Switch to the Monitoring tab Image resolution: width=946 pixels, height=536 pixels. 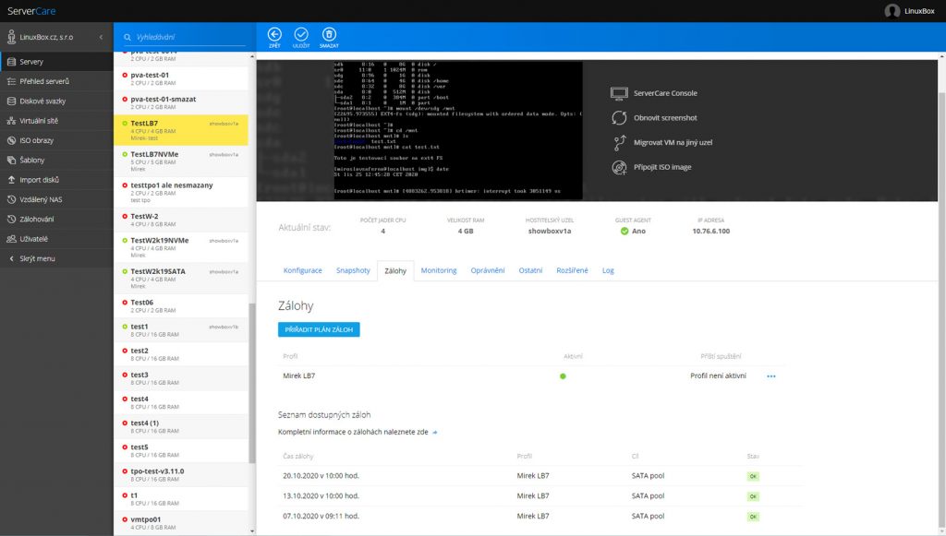click(439, 270)
